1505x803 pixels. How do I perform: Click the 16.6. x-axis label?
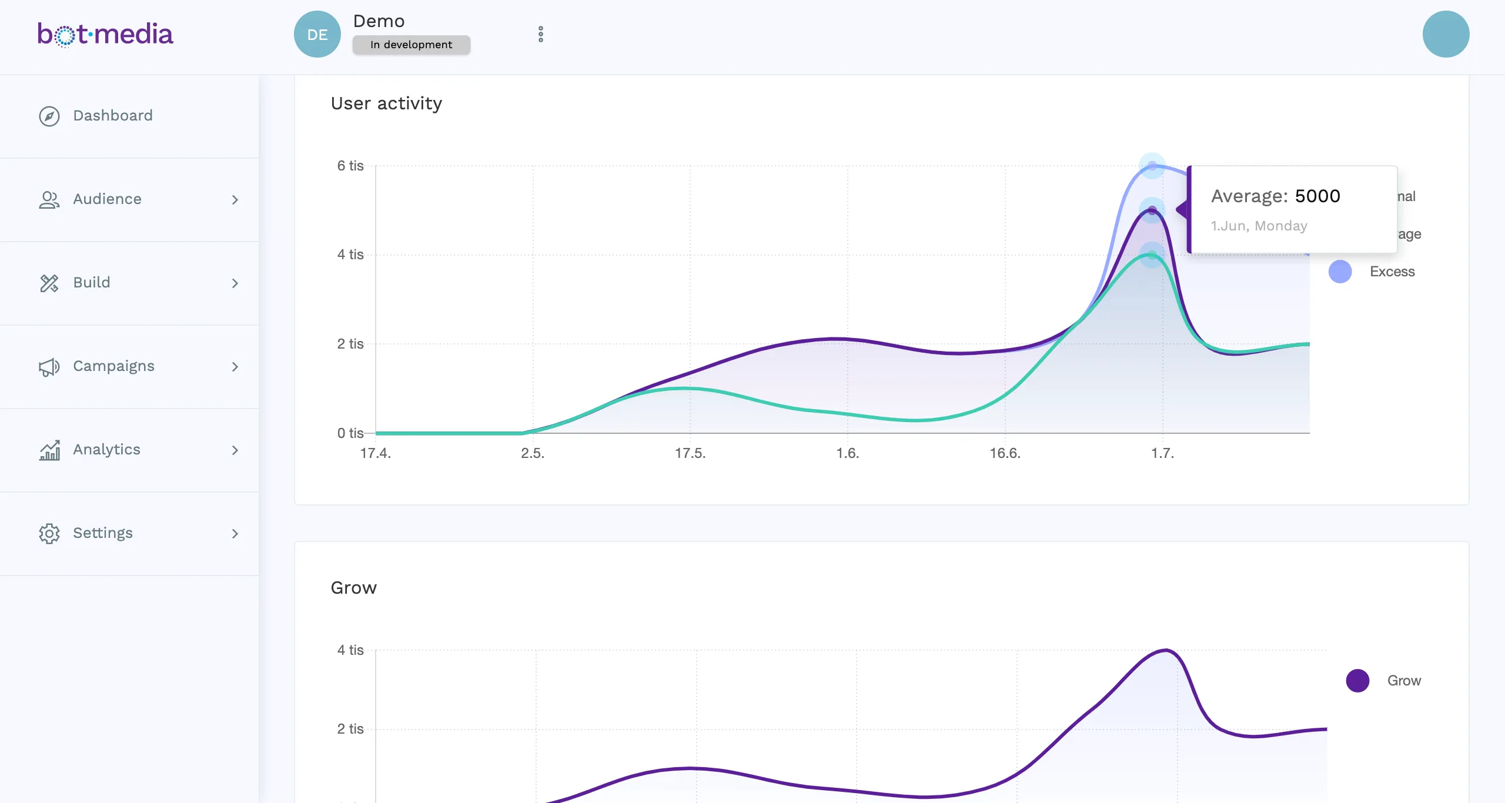click(x=1005, y=453)
